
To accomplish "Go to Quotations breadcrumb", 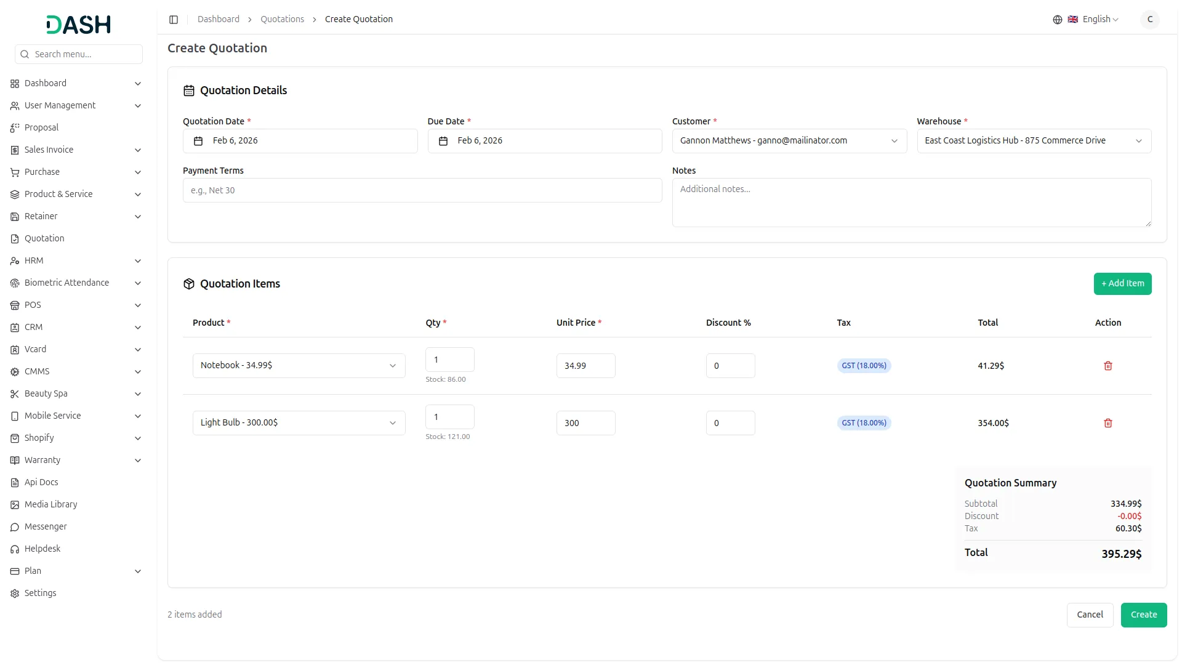I will [x=282, y=20].
